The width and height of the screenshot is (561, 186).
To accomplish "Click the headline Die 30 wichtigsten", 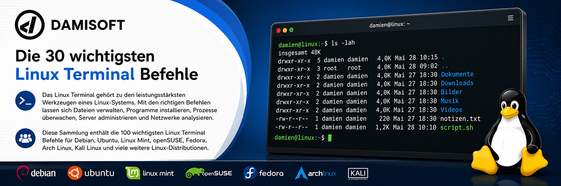I will [85, 57].
